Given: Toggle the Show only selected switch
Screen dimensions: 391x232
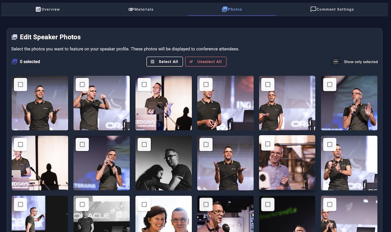Looking at the screenshot, I should (x=336, y=62).
